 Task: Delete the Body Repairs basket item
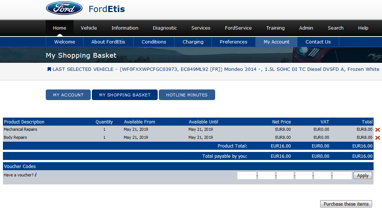378,138
